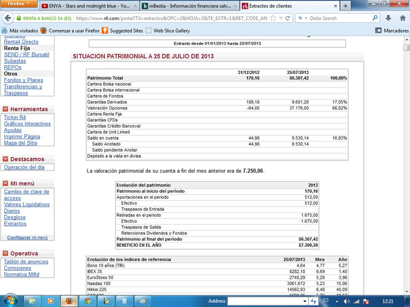Click Configurar mi menú link
The width and height of the screenshot is (410, 307).
(26, 238)
